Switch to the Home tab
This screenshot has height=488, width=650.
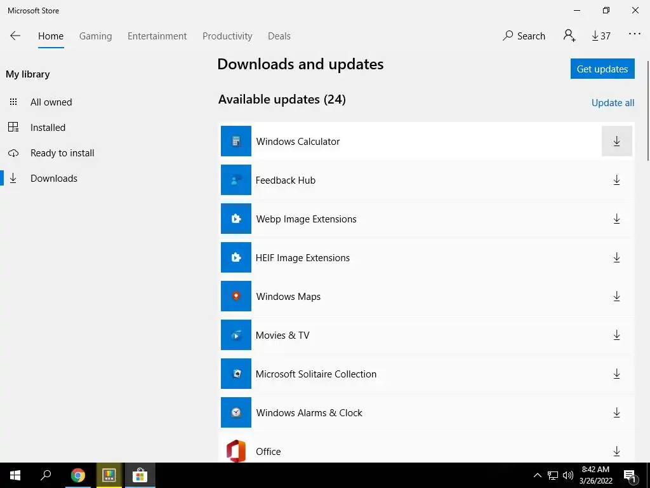(x=51, y=36)
